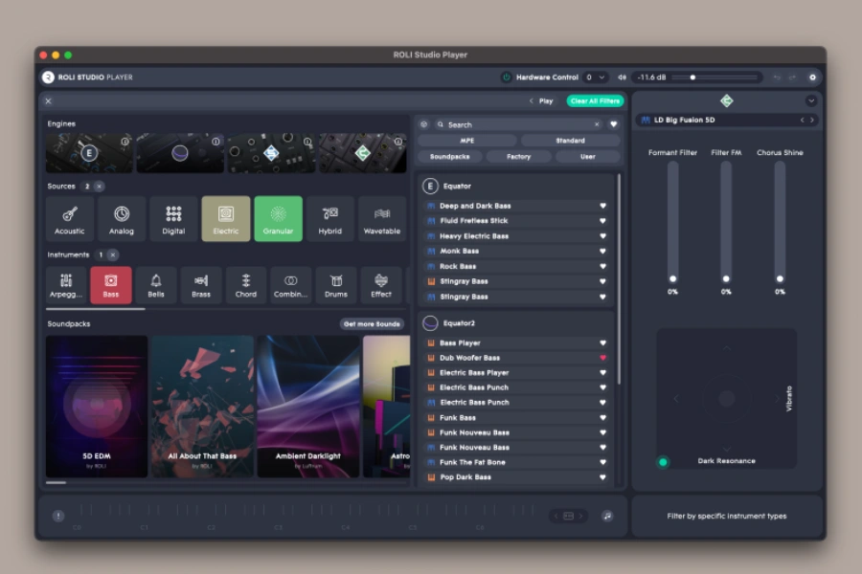
Task: Click the music note icon by keyboard
Action: [x=607, y=516]
